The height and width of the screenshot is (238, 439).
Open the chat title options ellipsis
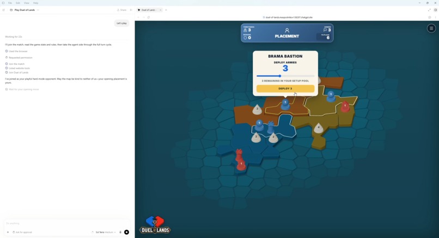(x=38, y=10)
